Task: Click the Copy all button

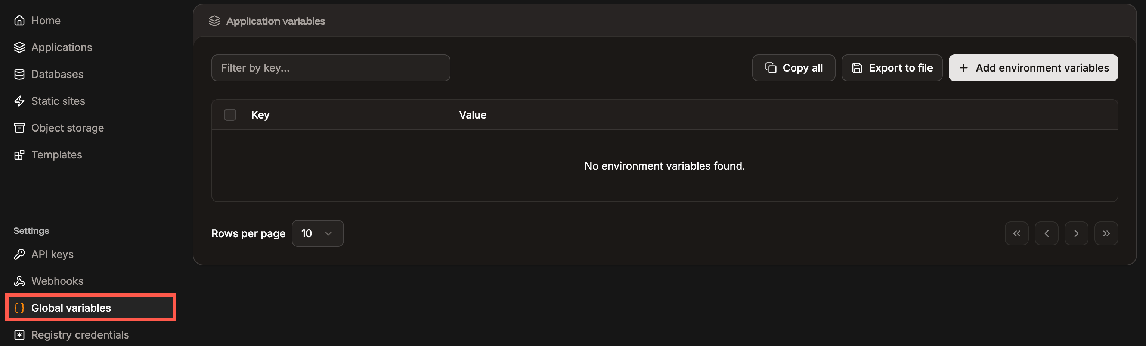Action: tap(794, 67)
